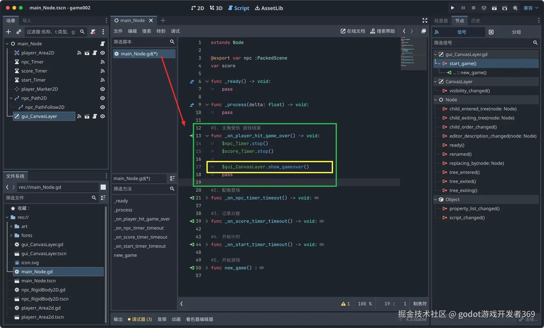Go to previous edited script arrow
The image size is (544, 328).
pyautogui.click(x=404, y=31)
